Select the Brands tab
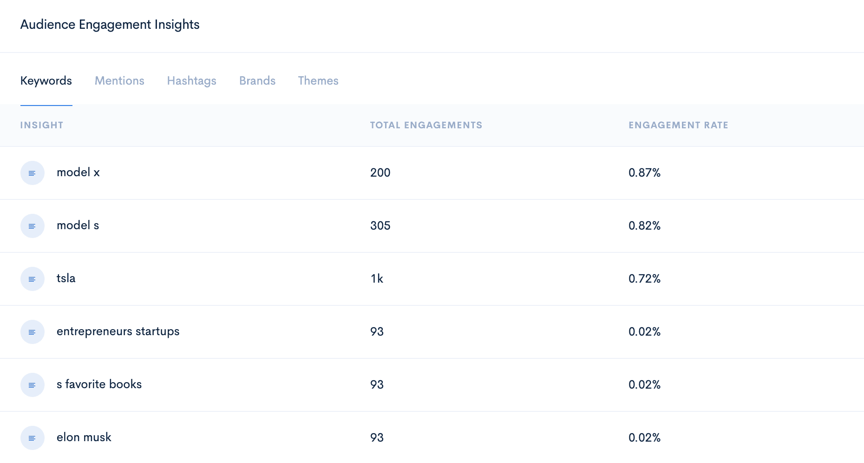 257,81
